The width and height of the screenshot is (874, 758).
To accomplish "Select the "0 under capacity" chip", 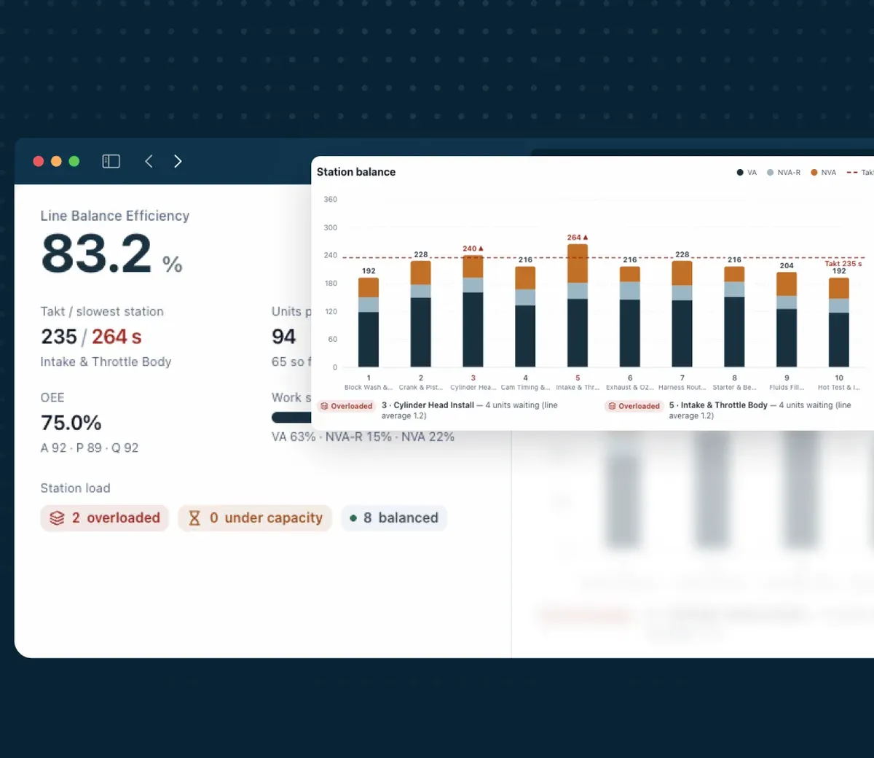I will [x=255, y=518].
